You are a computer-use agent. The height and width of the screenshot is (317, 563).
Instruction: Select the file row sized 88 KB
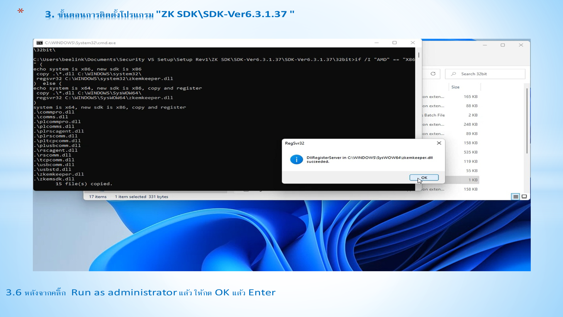450,106
